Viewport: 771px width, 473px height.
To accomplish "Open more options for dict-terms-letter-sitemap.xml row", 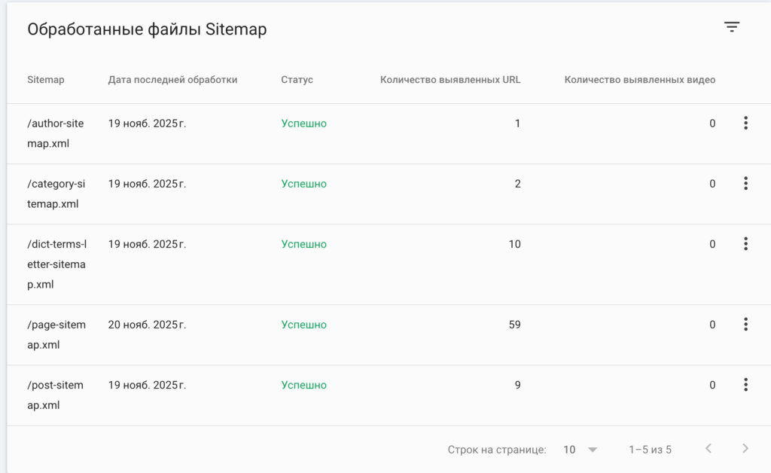I will tap(745, 244).
